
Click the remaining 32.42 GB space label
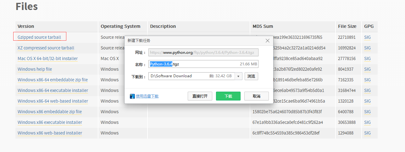click(220, 76)
